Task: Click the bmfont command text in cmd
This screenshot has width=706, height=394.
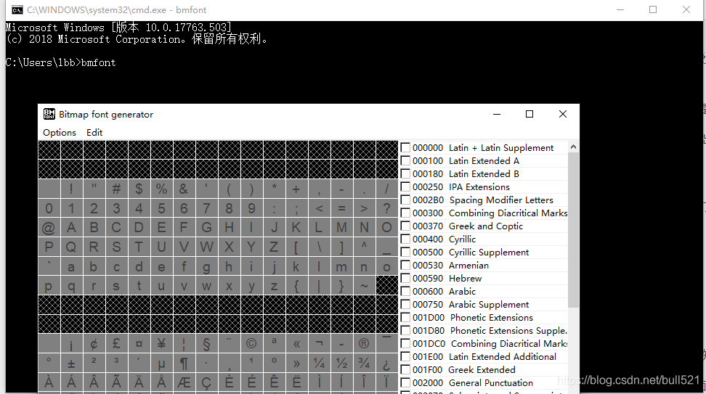Action: click(99, 62)
